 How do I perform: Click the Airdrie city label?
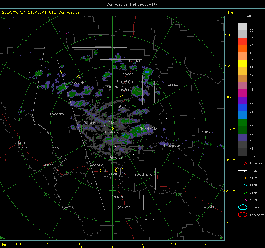(116, 157)
